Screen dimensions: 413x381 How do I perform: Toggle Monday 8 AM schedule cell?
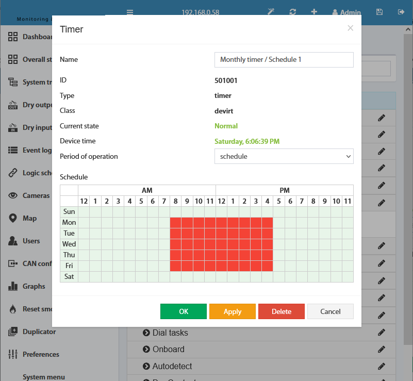pos(175,223)
